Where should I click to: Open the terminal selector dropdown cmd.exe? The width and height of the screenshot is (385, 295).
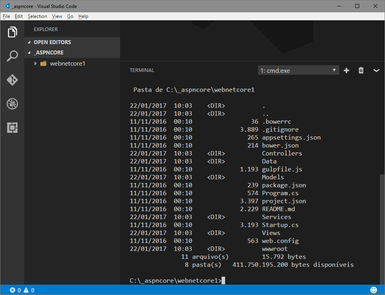click(298, 70)
